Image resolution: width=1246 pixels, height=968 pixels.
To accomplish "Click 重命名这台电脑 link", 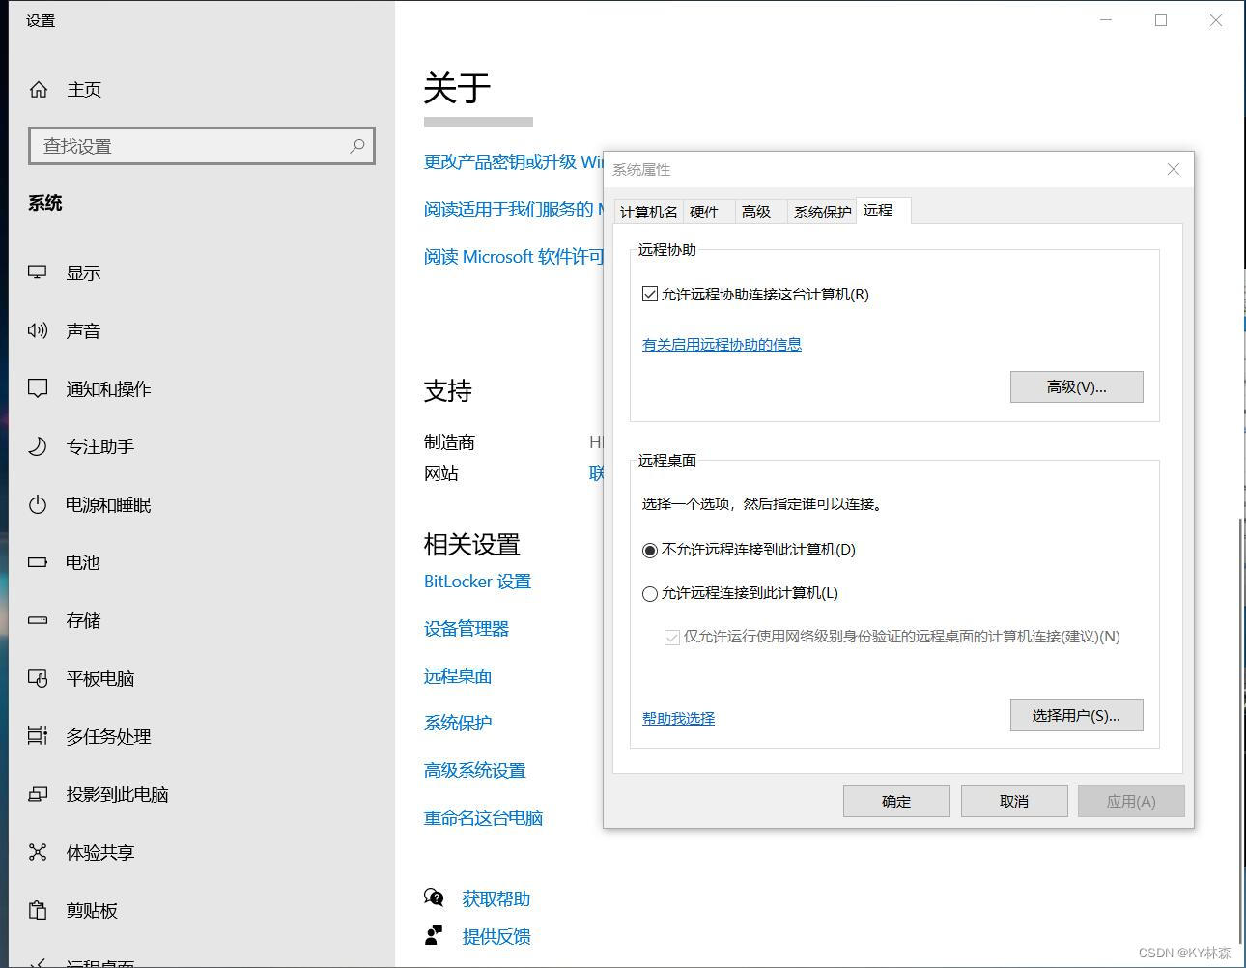I will [x=483, y=817].
